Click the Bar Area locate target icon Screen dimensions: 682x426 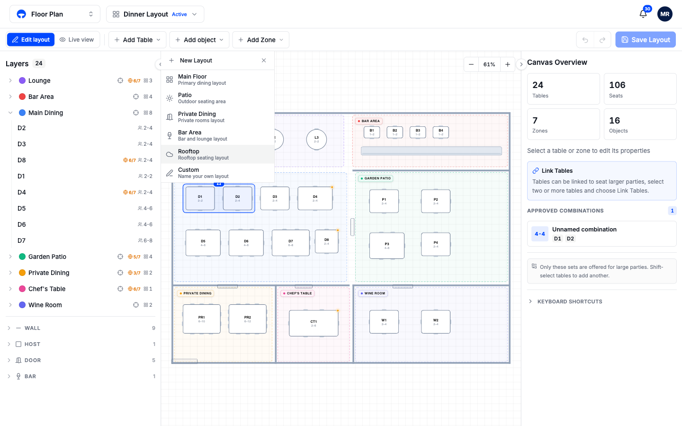tap(136, 97)
